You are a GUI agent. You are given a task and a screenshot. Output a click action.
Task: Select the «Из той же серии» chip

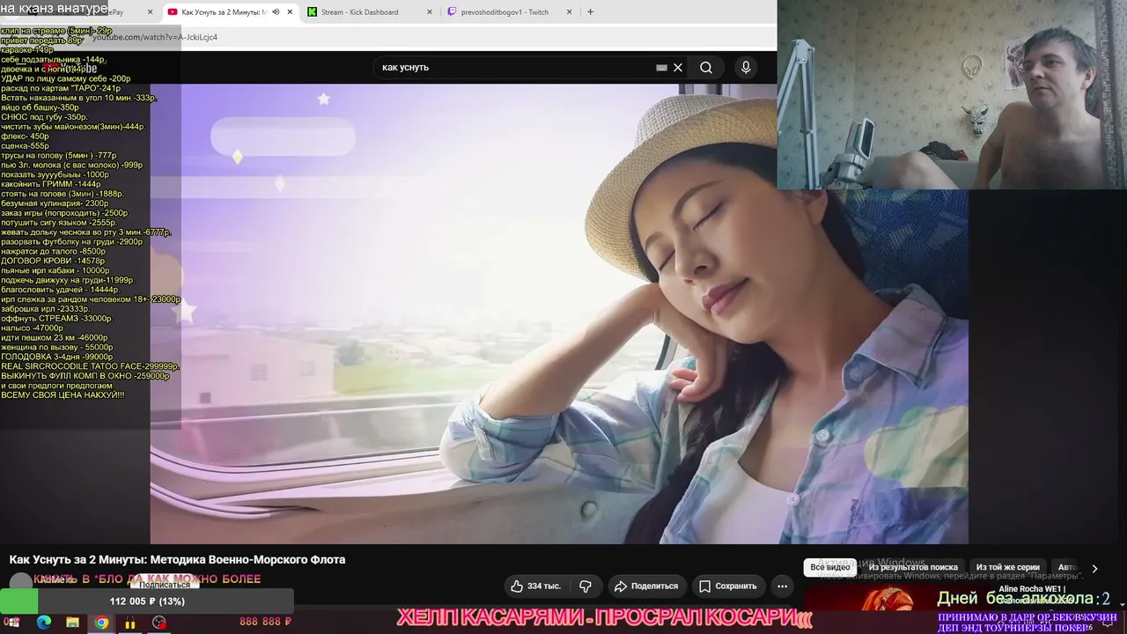coord(1008,568)
